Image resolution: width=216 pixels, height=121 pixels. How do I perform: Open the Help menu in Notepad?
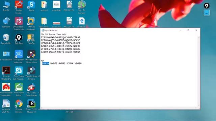[x=64, y=34]
